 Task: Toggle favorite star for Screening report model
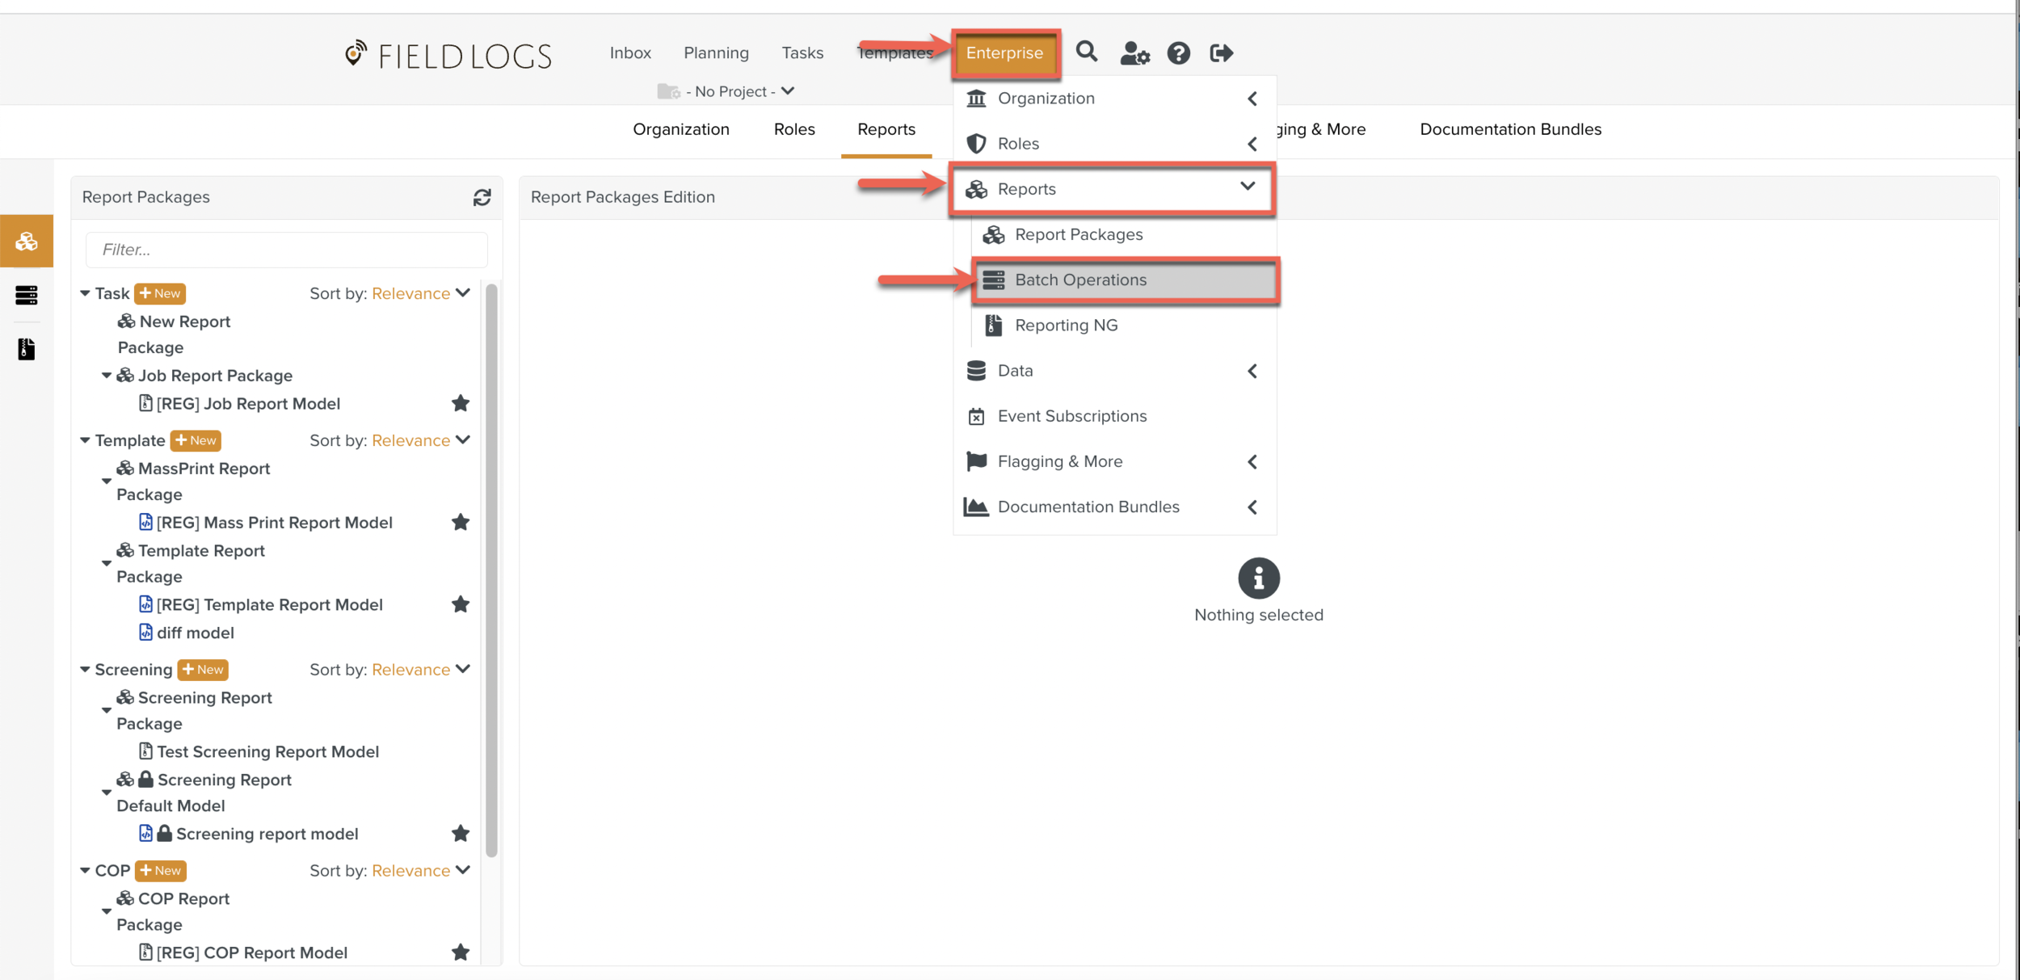click(461, 833)
